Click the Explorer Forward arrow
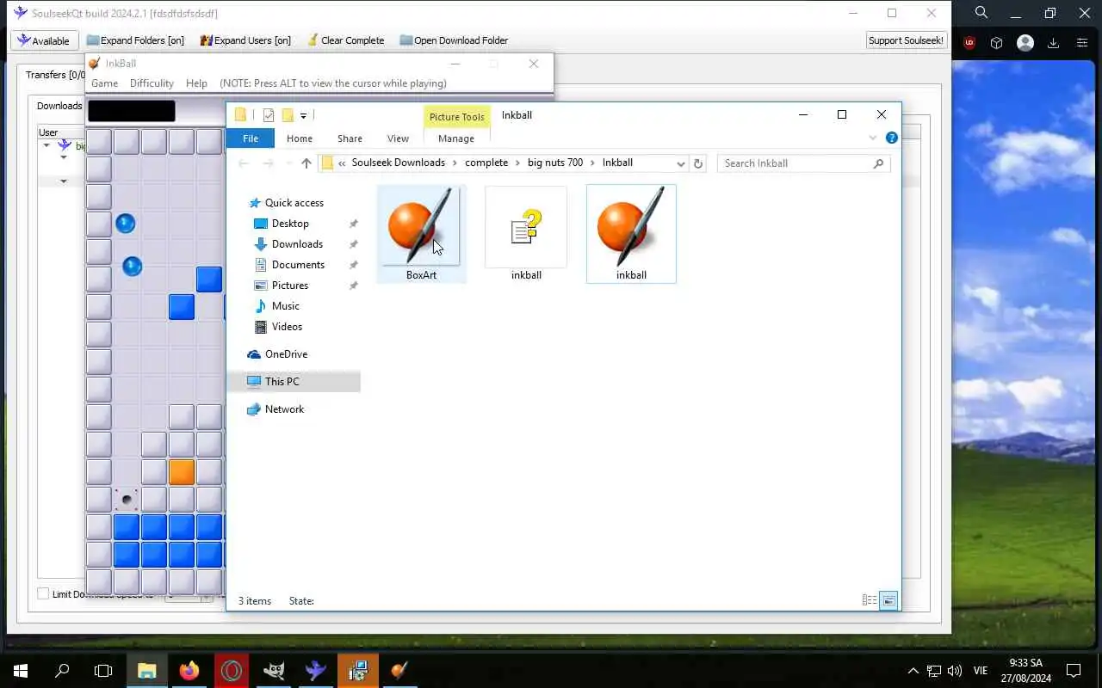Screen dimensions: 1102x688 pyautogui.click(x=268, y=163)
